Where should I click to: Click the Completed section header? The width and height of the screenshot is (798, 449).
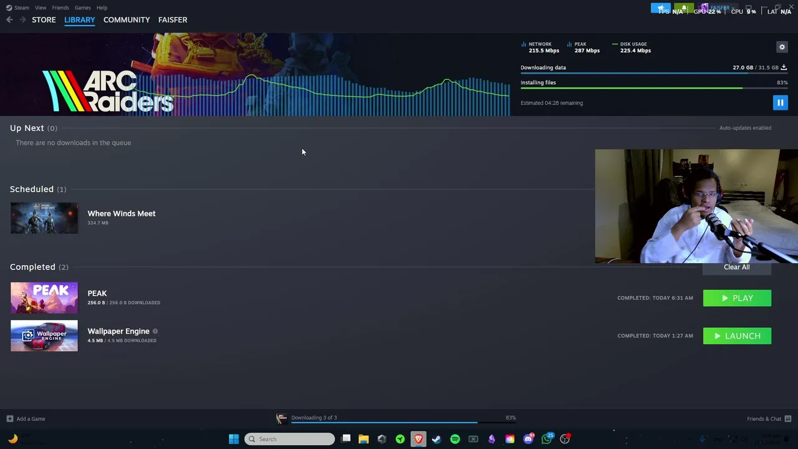39,267
